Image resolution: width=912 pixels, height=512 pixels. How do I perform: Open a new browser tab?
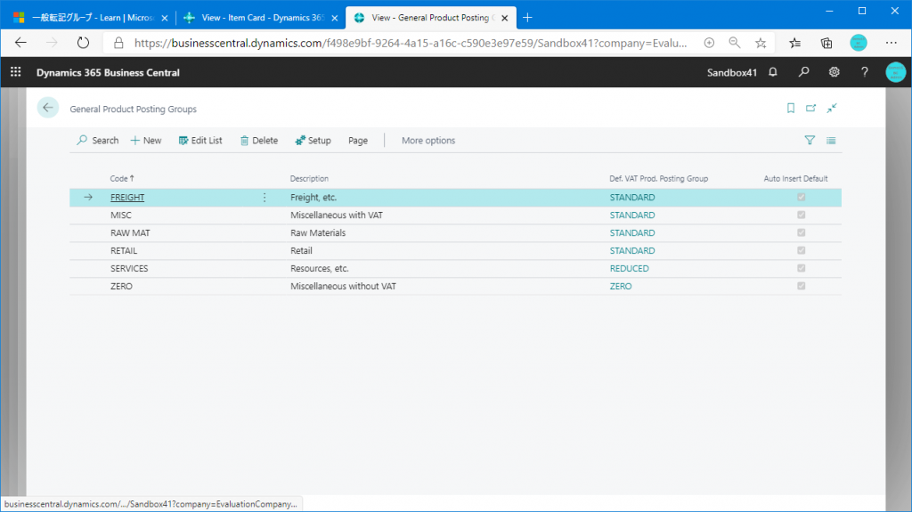tap(527, 18)
